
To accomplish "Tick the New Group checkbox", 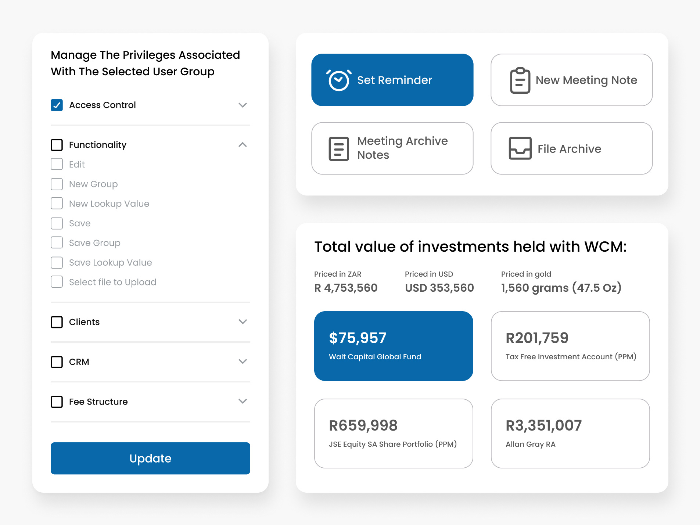I will 57,184.
